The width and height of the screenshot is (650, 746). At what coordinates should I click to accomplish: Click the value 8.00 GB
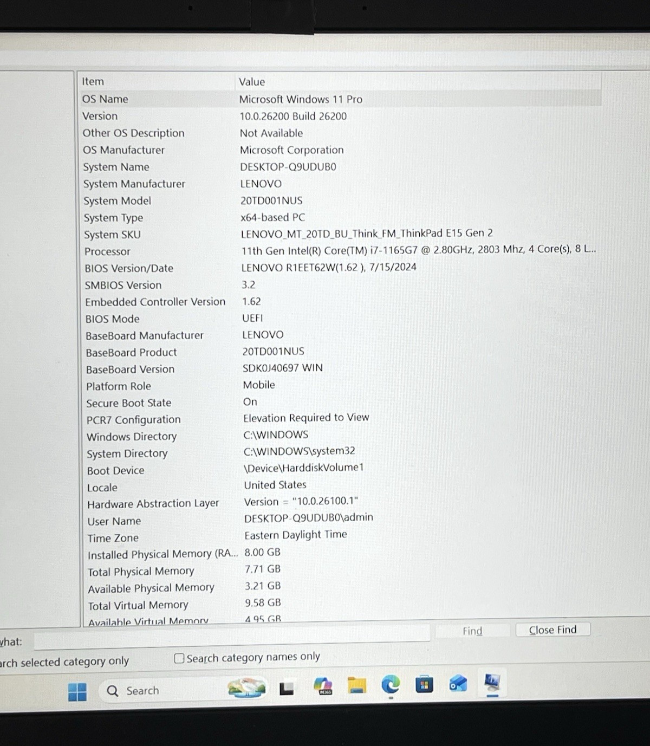click(262, 552)
